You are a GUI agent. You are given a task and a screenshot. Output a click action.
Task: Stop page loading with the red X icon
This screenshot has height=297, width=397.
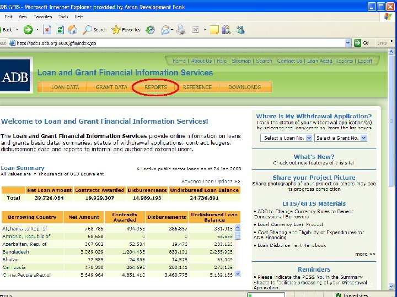coord(47,30)
